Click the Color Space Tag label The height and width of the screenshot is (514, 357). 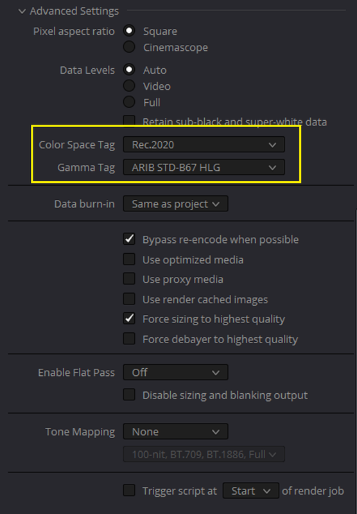pyautogui.click(x=77, y=145)
